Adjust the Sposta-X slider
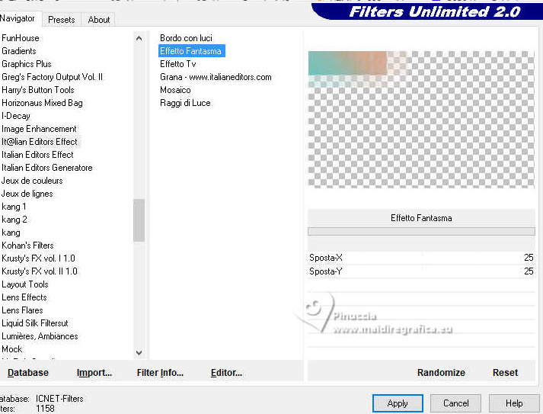The image size is (543, 414). (x=421, y=258)
